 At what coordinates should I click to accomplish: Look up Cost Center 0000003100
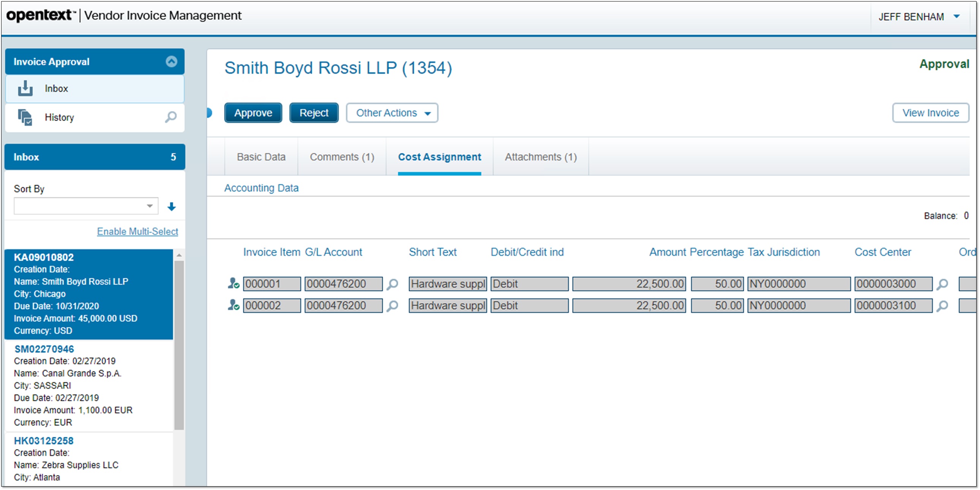coord(942,306)
